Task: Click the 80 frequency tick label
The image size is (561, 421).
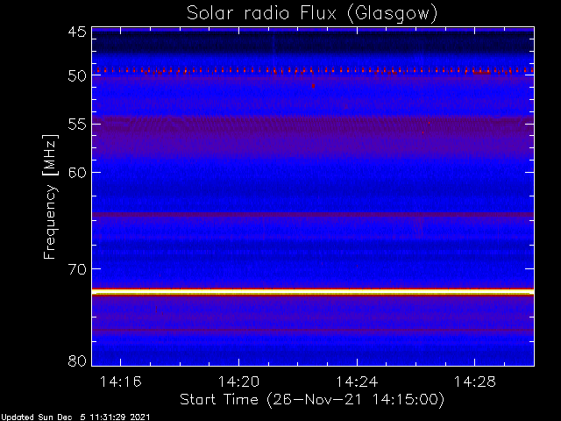Action: pos(77,360)
